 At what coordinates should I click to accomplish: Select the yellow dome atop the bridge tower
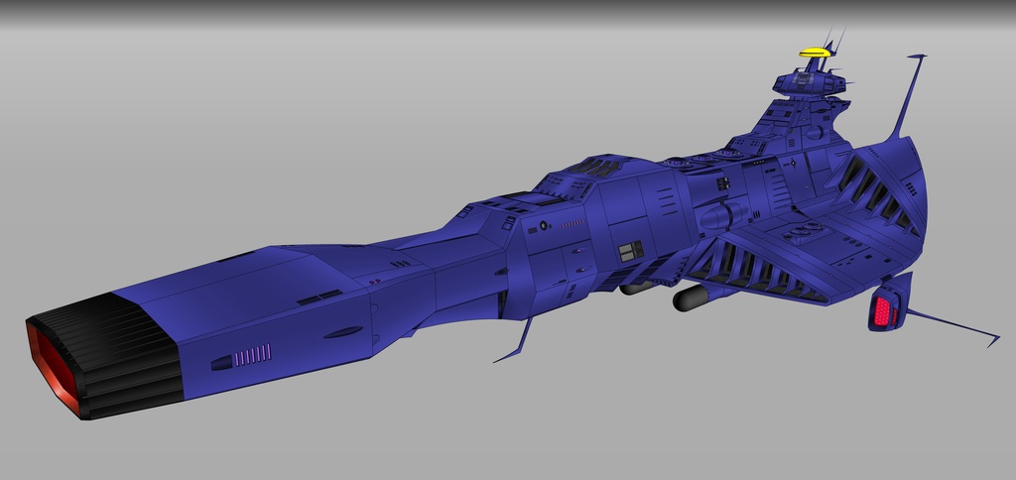(x=816, y=53)
